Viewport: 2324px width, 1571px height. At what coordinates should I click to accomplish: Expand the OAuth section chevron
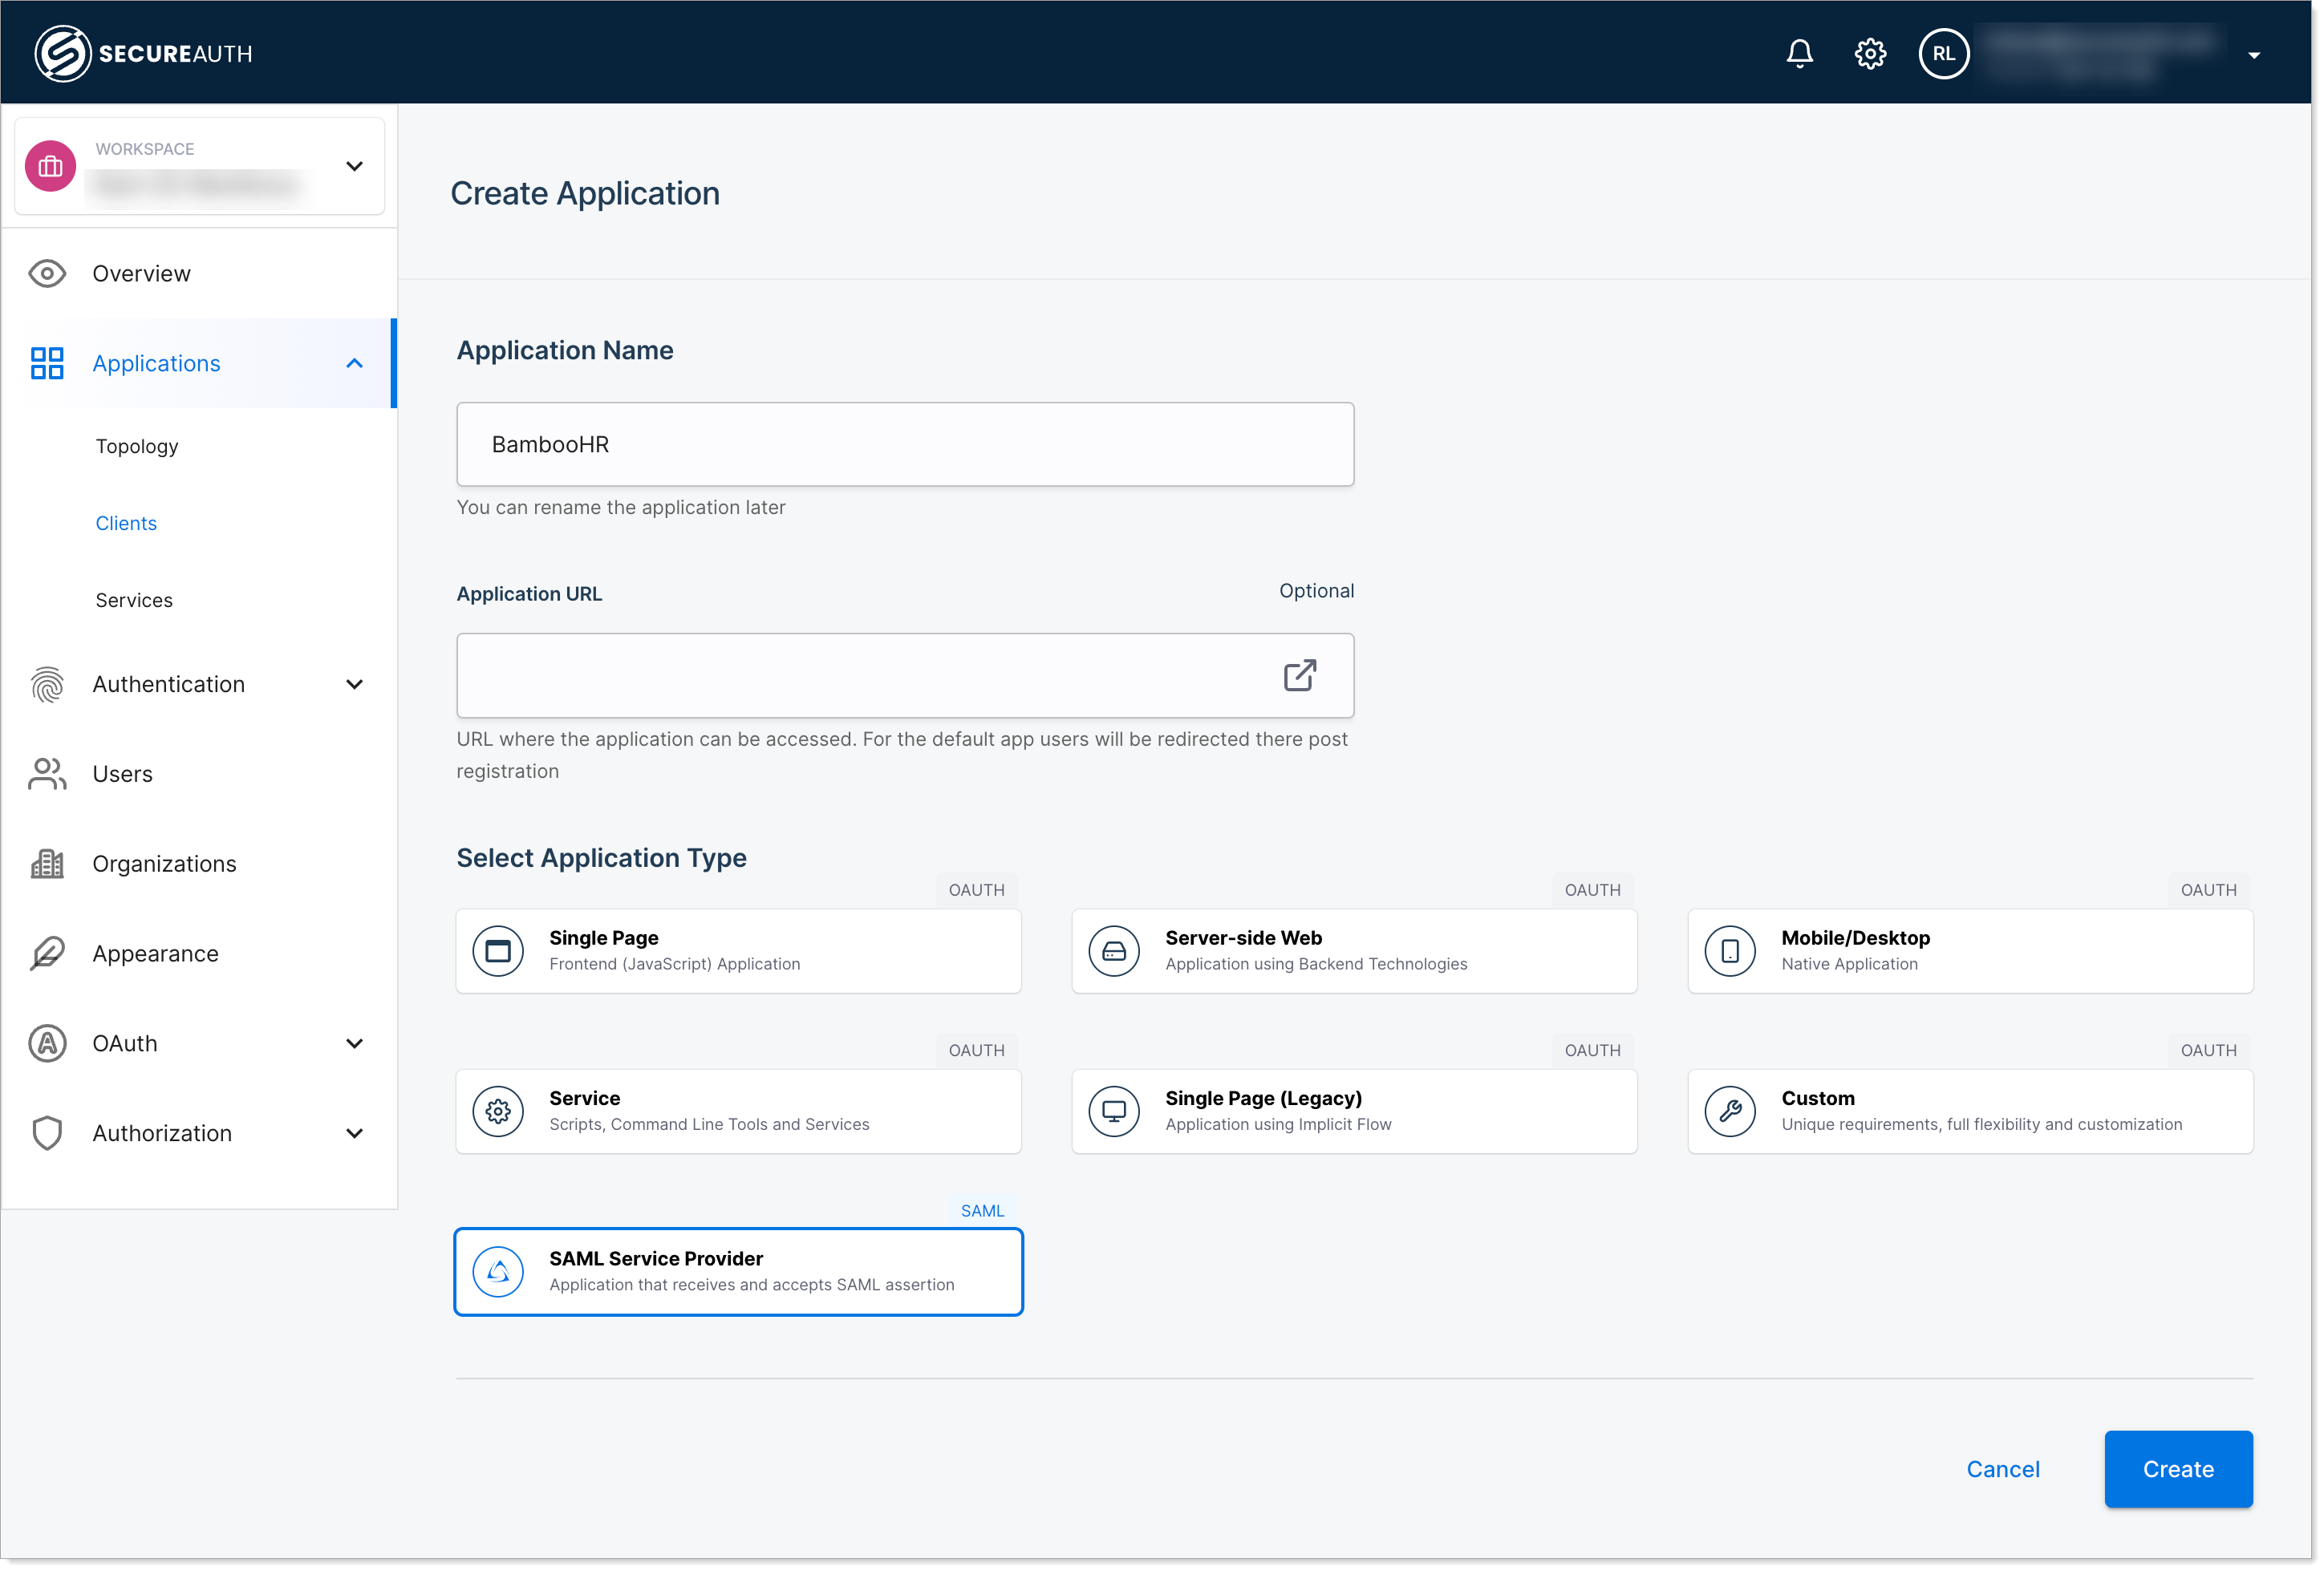[354, 1043]
